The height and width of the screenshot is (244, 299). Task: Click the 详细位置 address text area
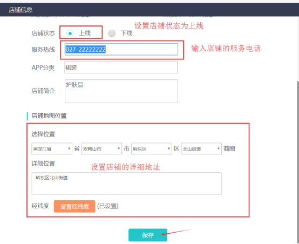coord(127,184)
